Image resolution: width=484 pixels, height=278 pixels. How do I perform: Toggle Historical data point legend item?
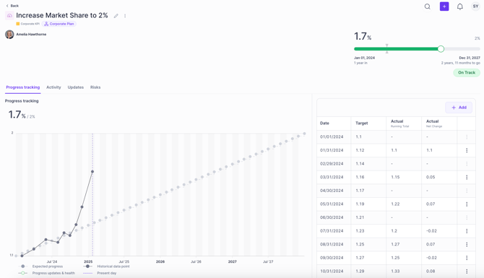(x=106, y=266)
